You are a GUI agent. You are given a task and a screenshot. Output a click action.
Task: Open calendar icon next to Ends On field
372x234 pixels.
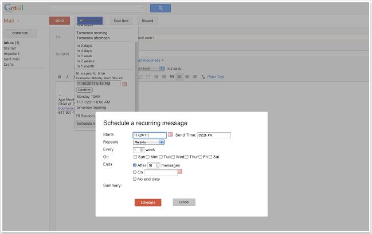[x=180, y=171]
